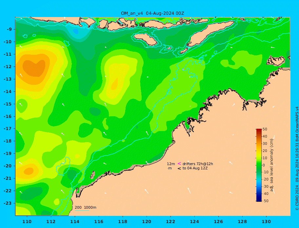Click the latitude axis label -10
299x228 pixels.
pos(8,42)
